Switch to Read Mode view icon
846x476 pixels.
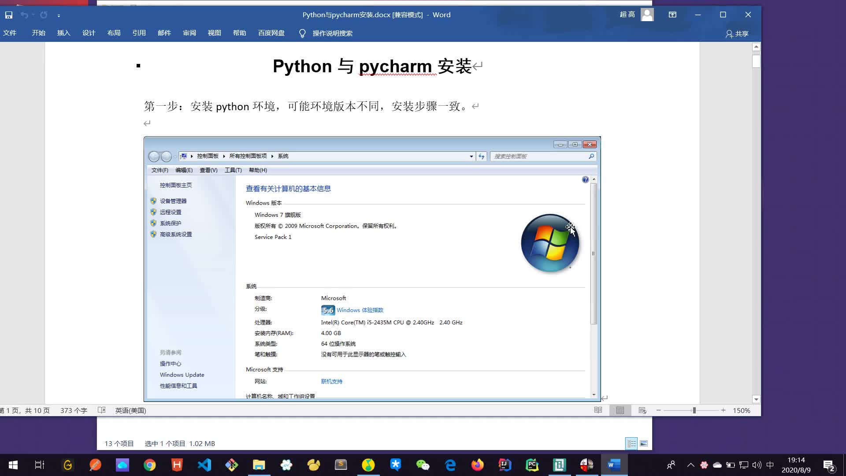pos(598,410)
